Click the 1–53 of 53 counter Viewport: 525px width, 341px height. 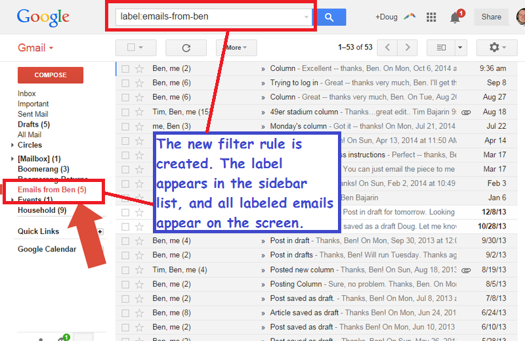coord(355,47)
